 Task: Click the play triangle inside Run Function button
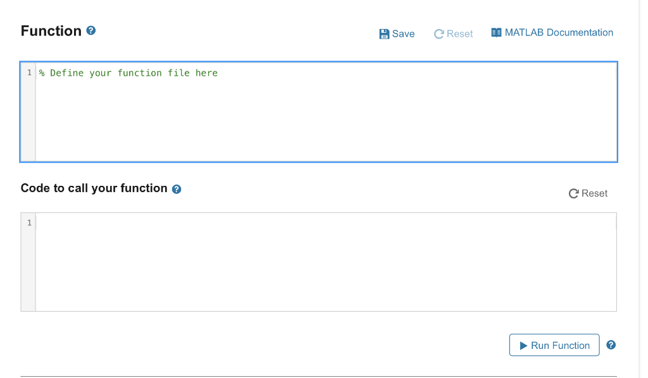523,345
